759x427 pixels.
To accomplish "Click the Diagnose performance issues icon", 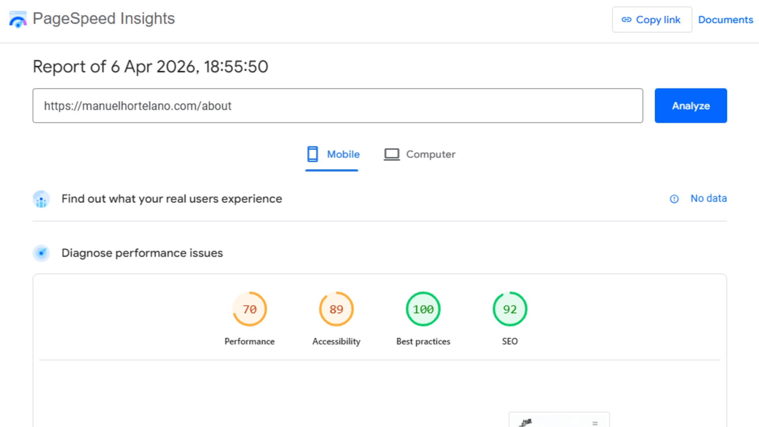I will pyautogui.click(x=41, y=253).
